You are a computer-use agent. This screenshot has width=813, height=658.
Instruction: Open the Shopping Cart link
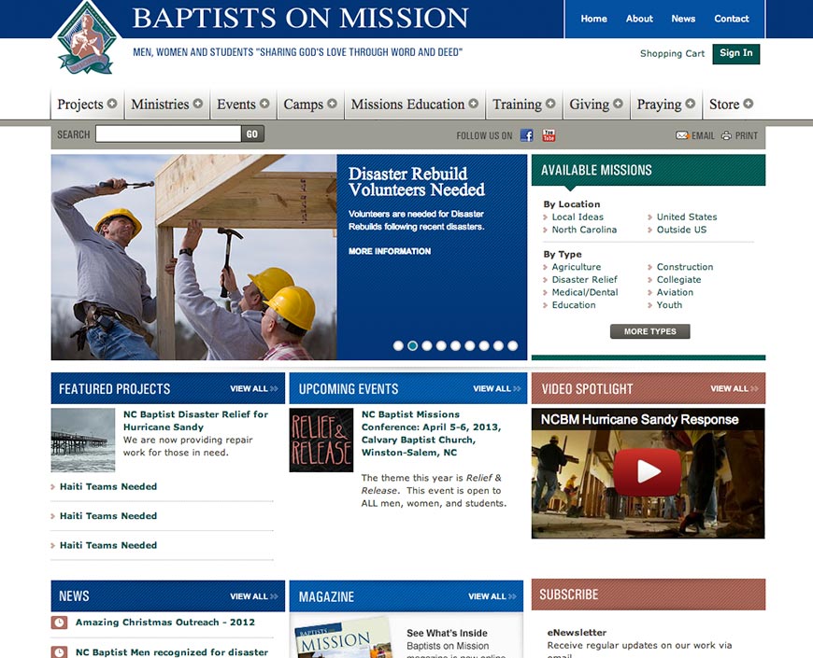pos(672,53)
